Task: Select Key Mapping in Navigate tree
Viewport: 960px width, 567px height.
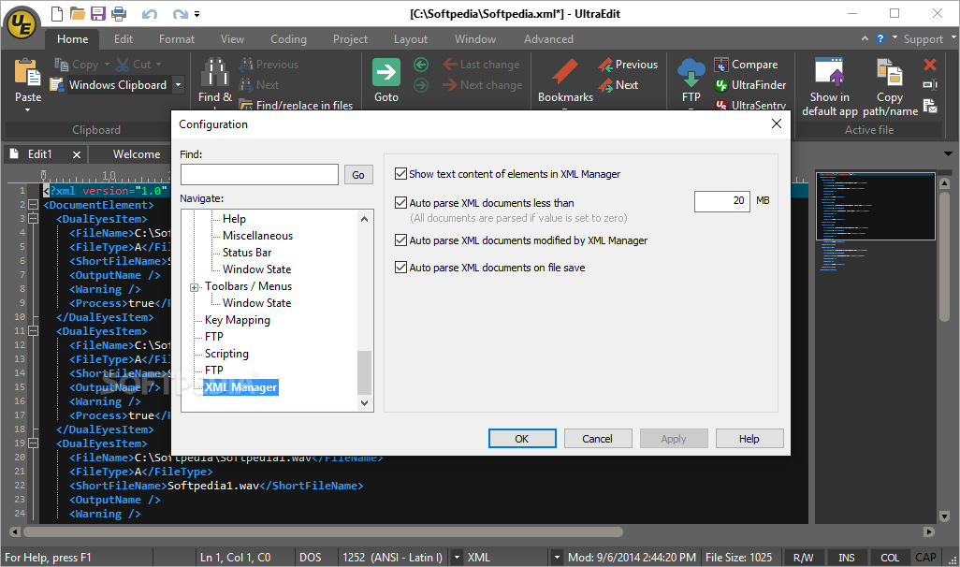Action: click(x=238, y=320)
